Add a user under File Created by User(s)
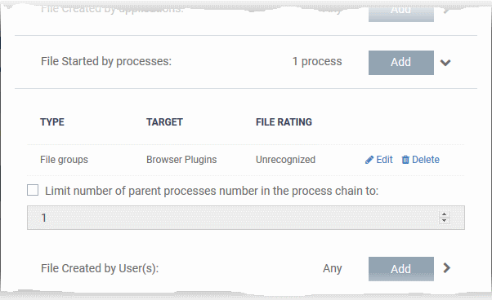Viewport: 492px width, 300px height. [401, 269]
